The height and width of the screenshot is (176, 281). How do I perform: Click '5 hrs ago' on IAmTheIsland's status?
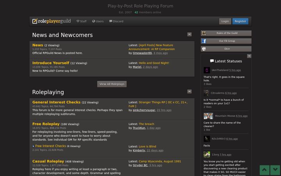click(x=235, y=70)
